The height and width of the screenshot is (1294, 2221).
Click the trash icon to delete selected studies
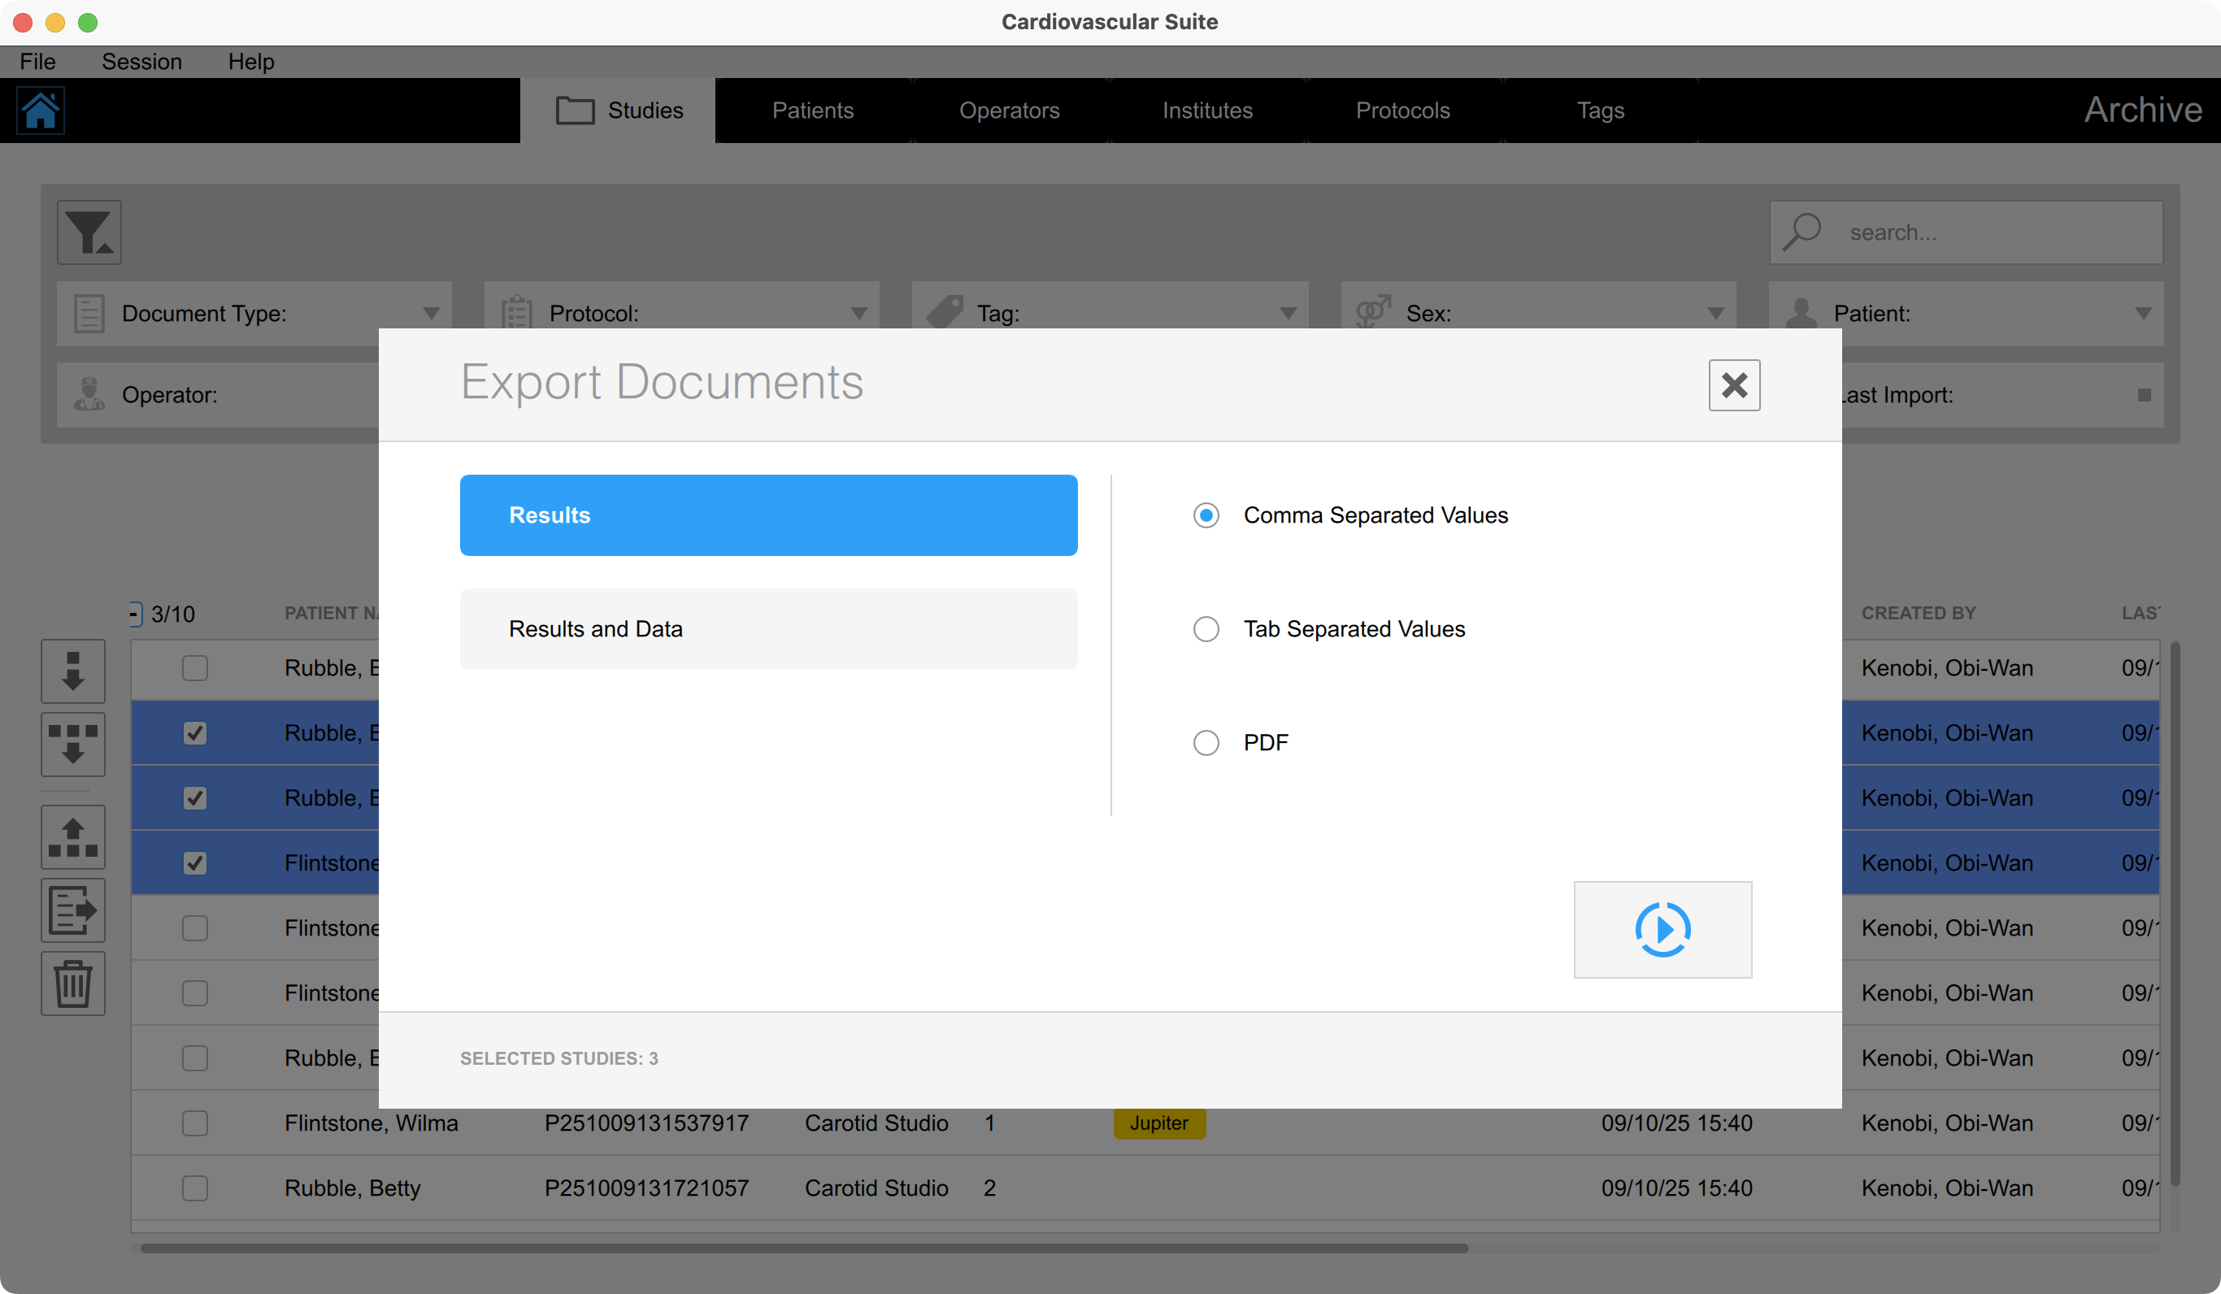tap(73, 983)
